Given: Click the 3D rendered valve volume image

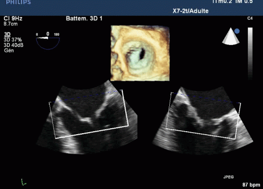Looking at the screenshot, I should (x=140, y=53).
